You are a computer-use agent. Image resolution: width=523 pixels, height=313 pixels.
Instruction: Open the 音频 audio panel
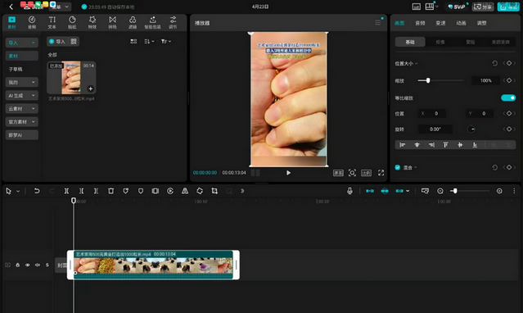32,22
